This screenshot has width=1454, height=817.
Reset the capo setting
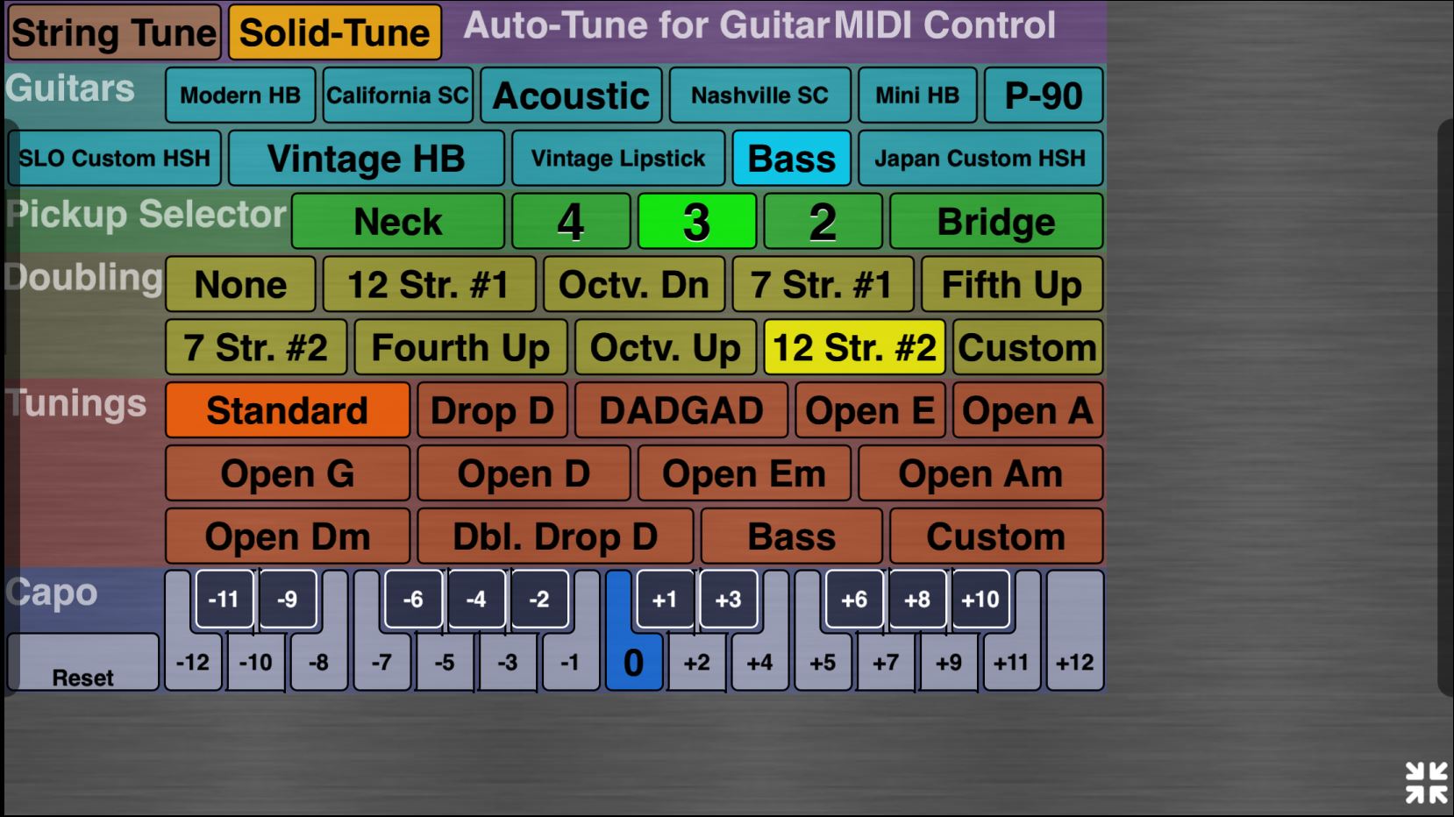click(x=83, y=663)
